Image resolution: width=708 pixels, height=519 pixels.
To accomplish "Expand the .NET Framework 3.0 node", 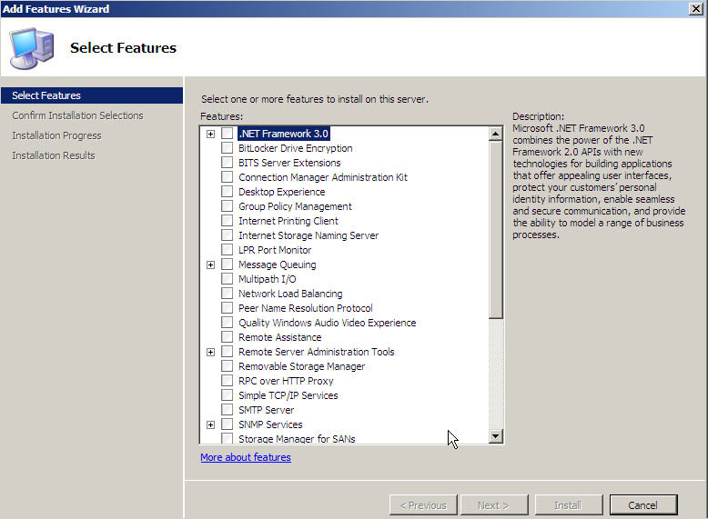I will 210,134.
